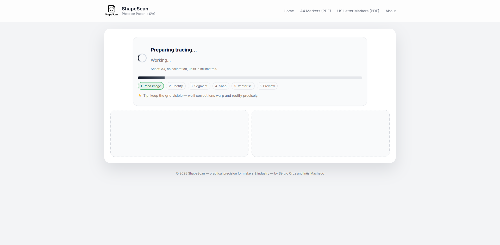Viewport: 500px width, 245px height.
Task: Click the lightbulb tip icon
Action: pyautogui.click(x=140, y=96)
